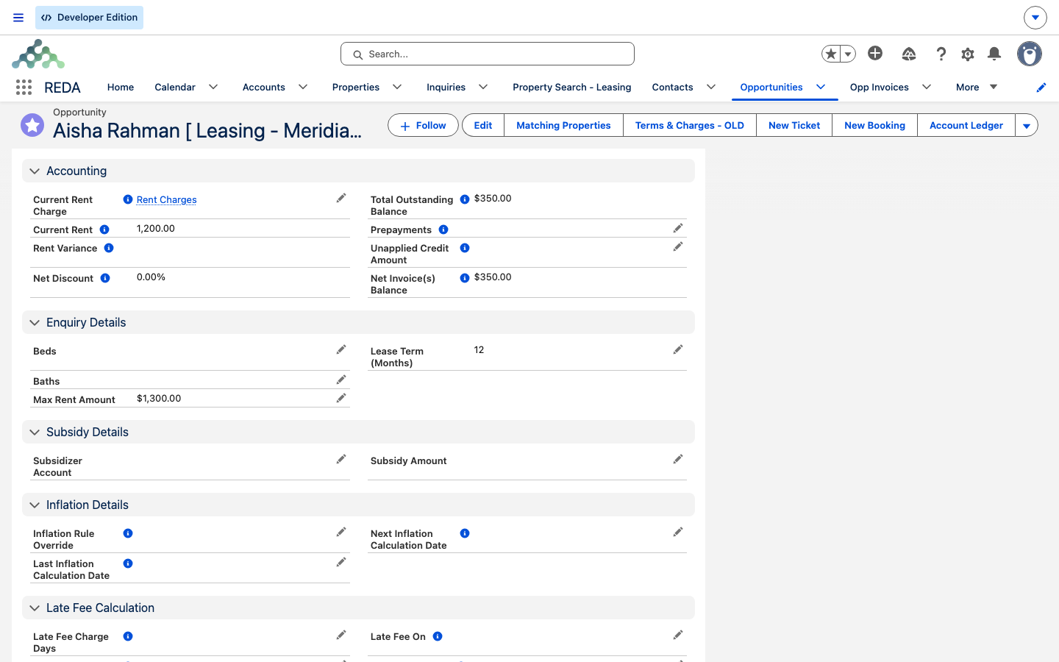Open the App Launcher grid icon
This screenshot has width=1059, height=662.
point(24,88)
